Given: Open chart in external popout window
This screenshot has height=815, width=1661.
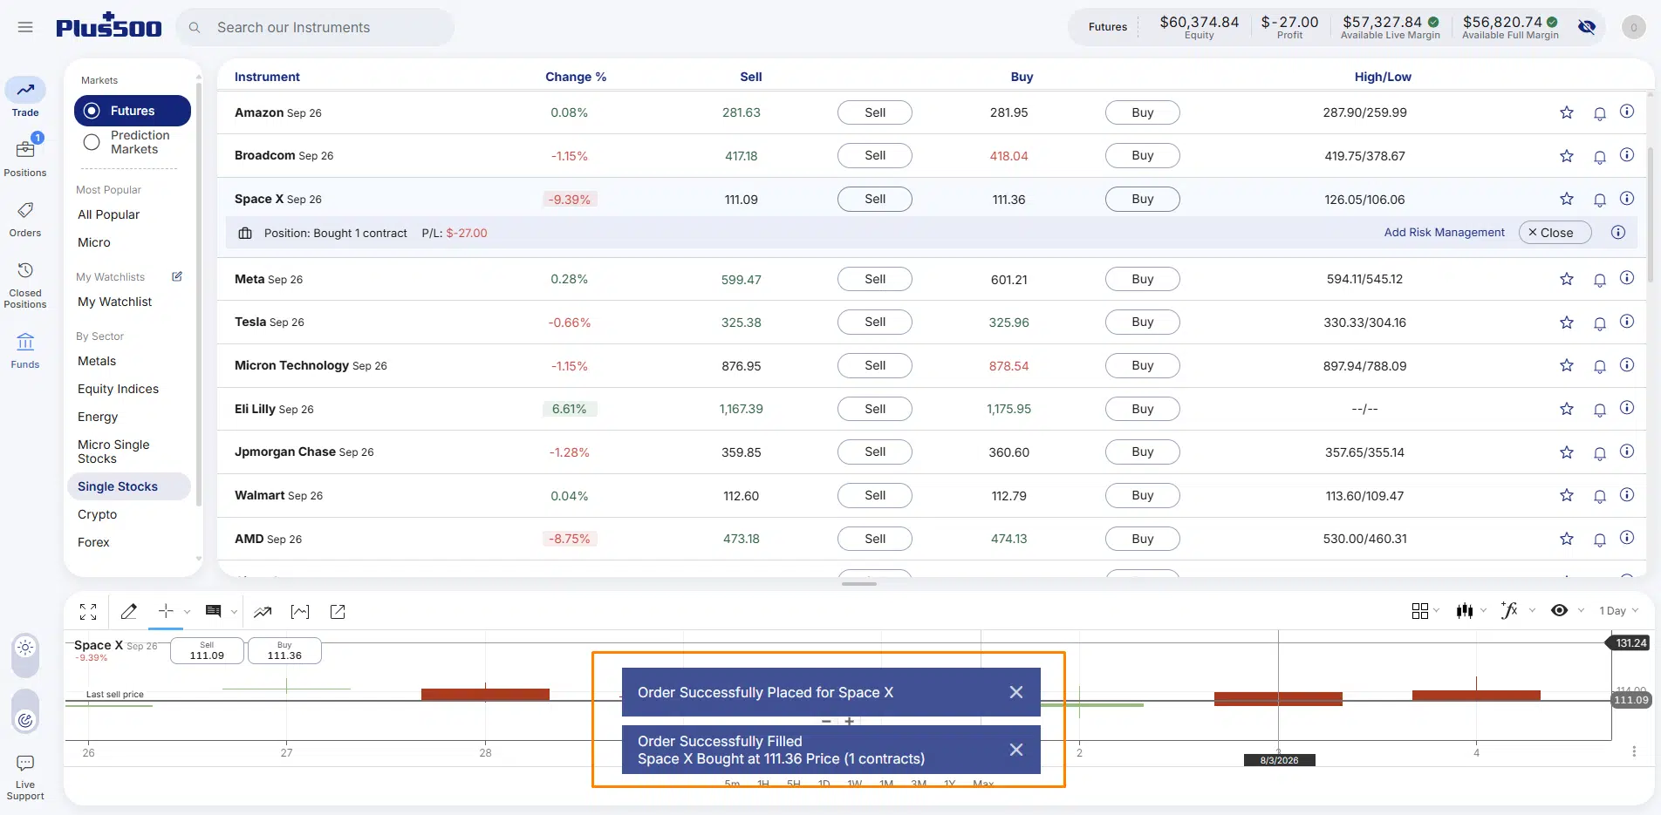Looking at the screenshot, I should (x=338, y=612).
